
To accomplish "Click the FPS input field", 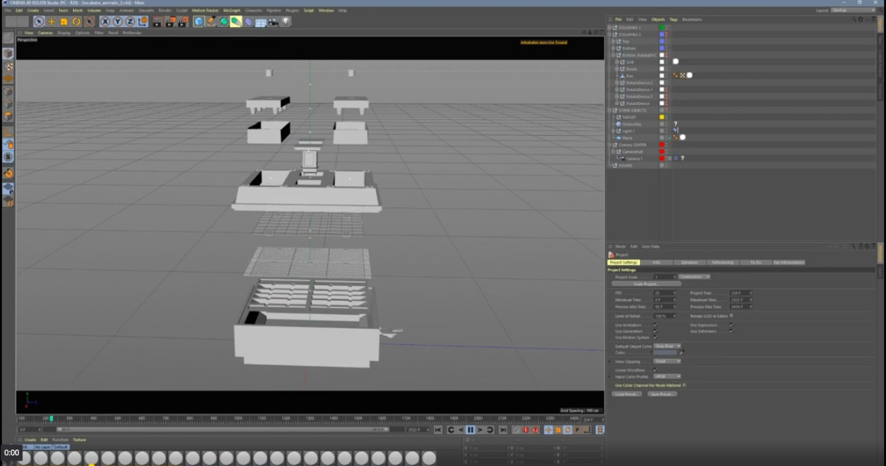I will coord(664,293).
